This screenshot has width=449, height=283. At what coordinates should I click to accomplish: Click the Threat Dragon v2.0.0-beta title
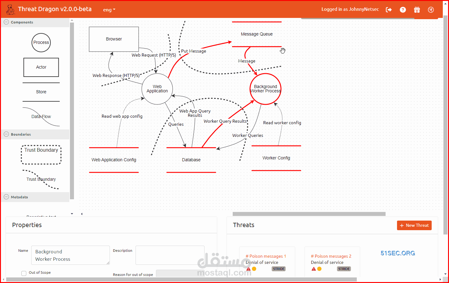click(x=55, y=9)
